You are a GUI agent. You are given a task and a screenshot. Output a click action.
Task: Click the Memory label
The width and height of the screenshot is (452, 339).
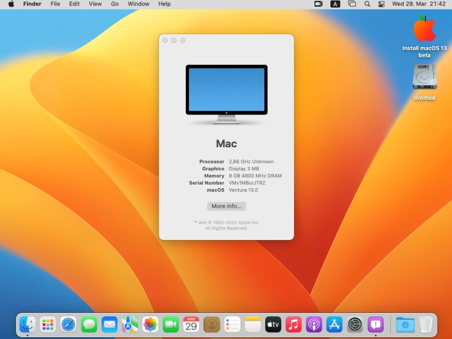click(x=214, y=176)
